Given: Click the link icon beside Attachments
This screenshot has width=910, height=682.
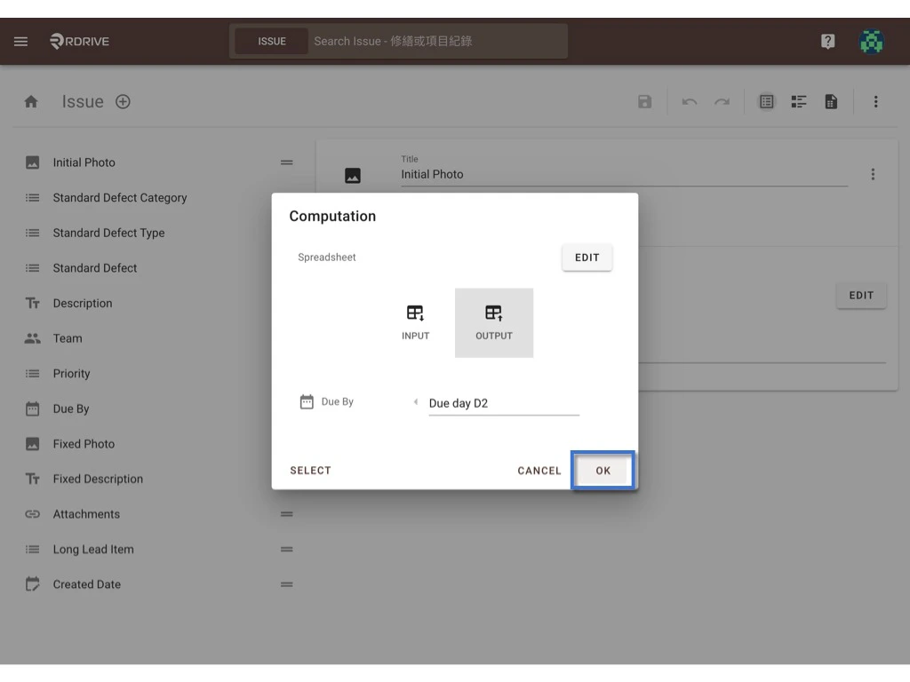Looking at the screenshot, I should (x=33, y=514).
